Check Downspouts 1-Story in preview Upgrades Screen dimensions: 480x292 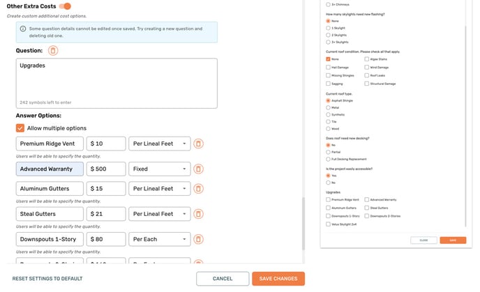(x=328, y=216)
